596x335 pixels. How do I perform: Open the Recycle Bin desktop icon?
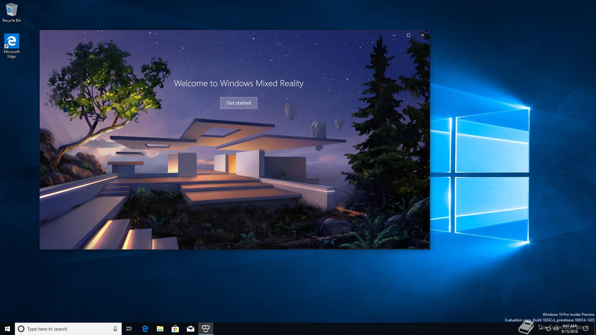pyautogui.click(x=11, y=12)
